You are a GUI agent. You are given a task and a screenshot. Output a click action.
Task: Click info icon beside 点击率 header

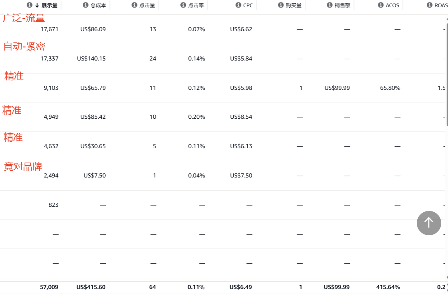point(183,5)
